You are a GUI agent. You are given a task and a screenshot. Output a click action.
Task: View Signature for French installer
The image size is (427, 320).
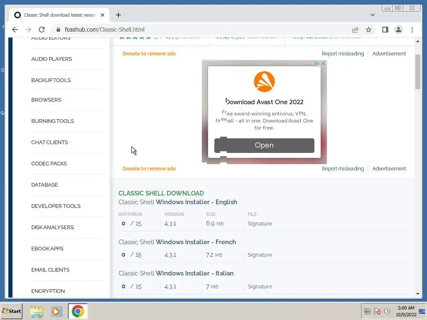[x=260, y=255]
